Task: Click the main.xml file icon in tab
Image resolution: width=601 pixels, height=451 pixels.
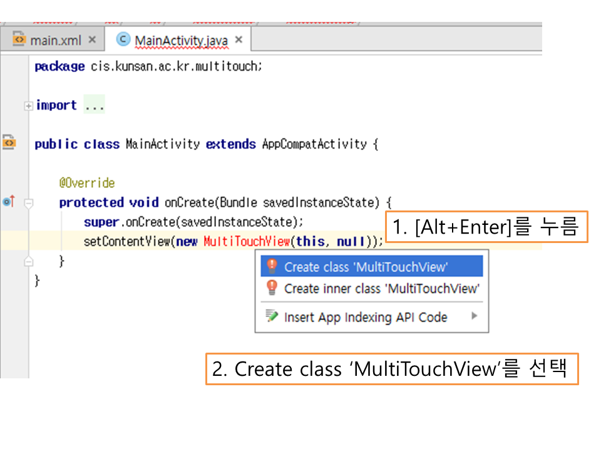Action: pos(19,40)
